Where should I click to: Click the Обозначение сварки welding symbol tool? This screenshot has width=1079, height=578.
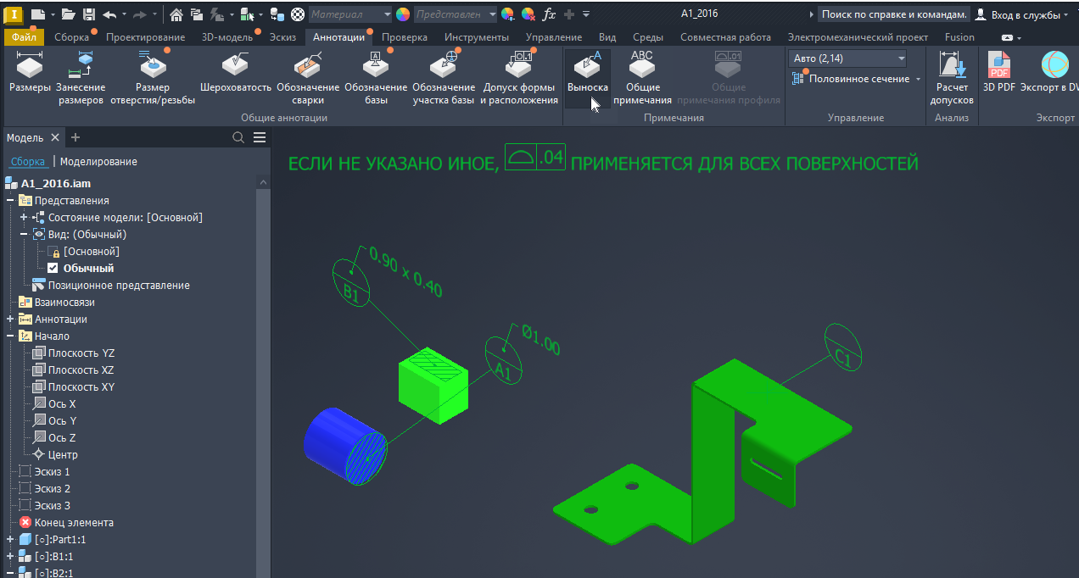click(308, 78)
